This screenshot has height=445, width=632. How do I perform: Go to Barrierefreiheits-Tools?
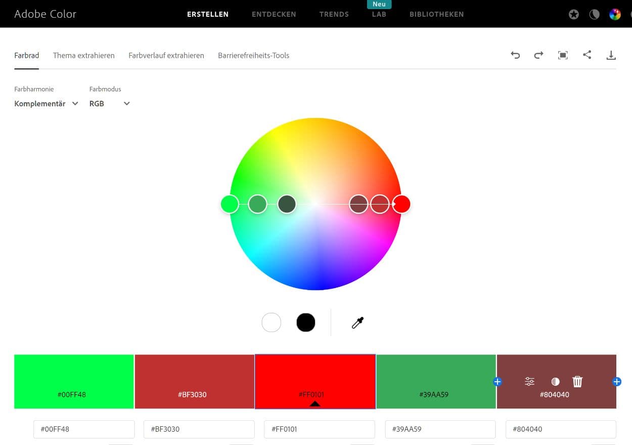(x=253, y=56)
